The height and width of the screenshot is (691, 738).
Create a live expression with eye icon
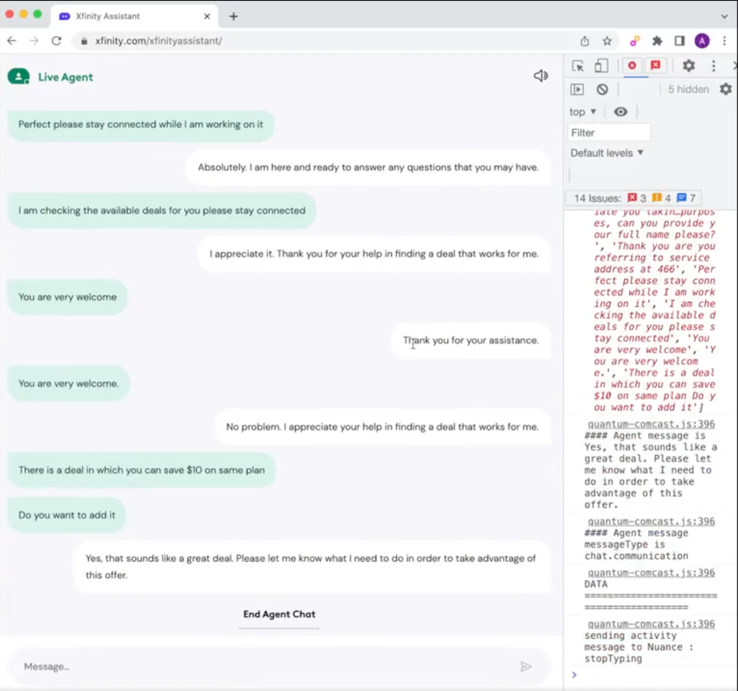pyautogui.click(x=620, y=112)
